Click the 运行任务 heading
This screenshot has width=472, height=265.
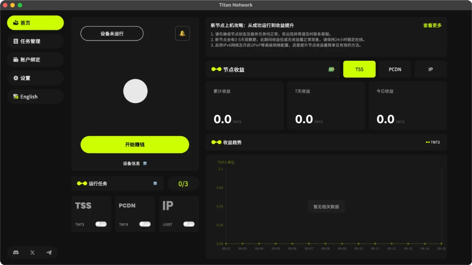pos(98,184)
